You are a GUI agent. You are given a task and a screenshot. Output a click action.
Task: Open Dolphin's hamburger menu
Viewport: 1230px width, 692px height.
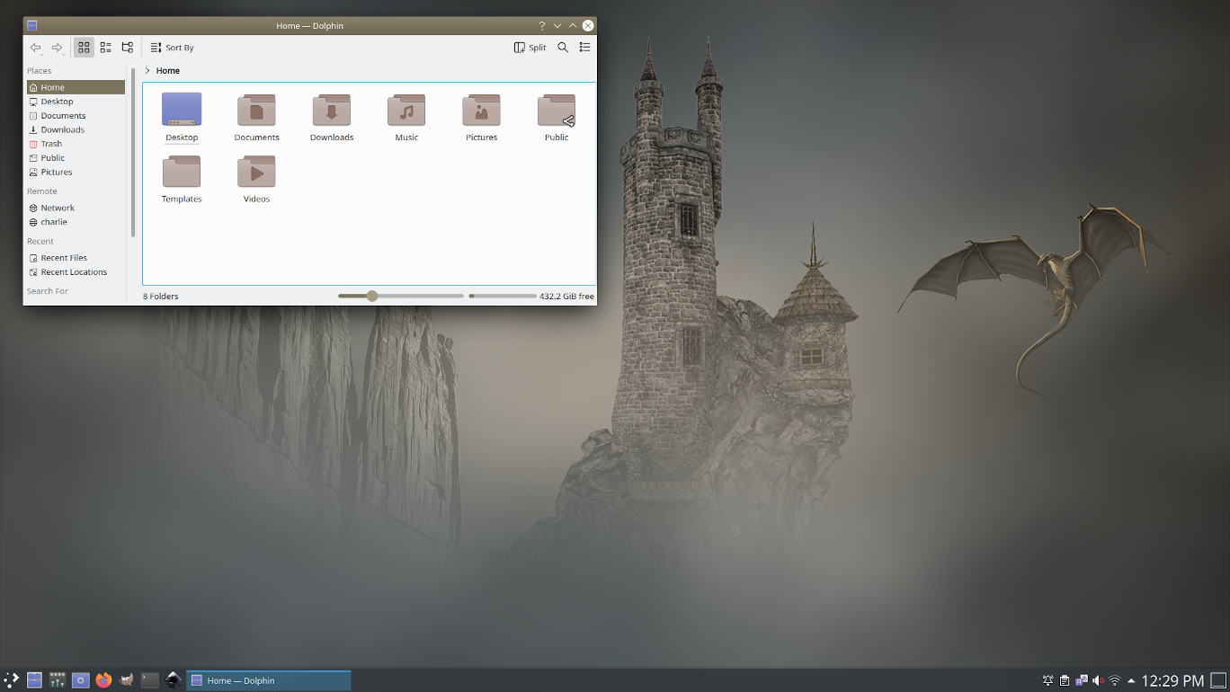point(584,48)
